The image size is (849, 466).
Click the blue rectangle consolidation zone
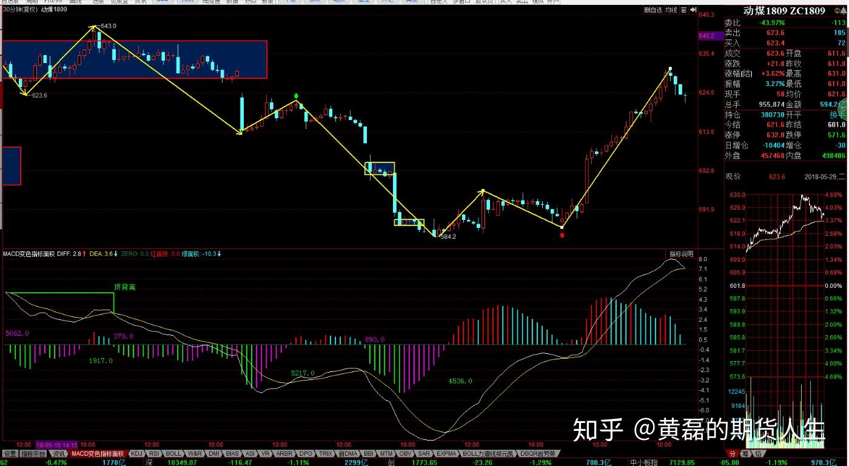point(135,59)
